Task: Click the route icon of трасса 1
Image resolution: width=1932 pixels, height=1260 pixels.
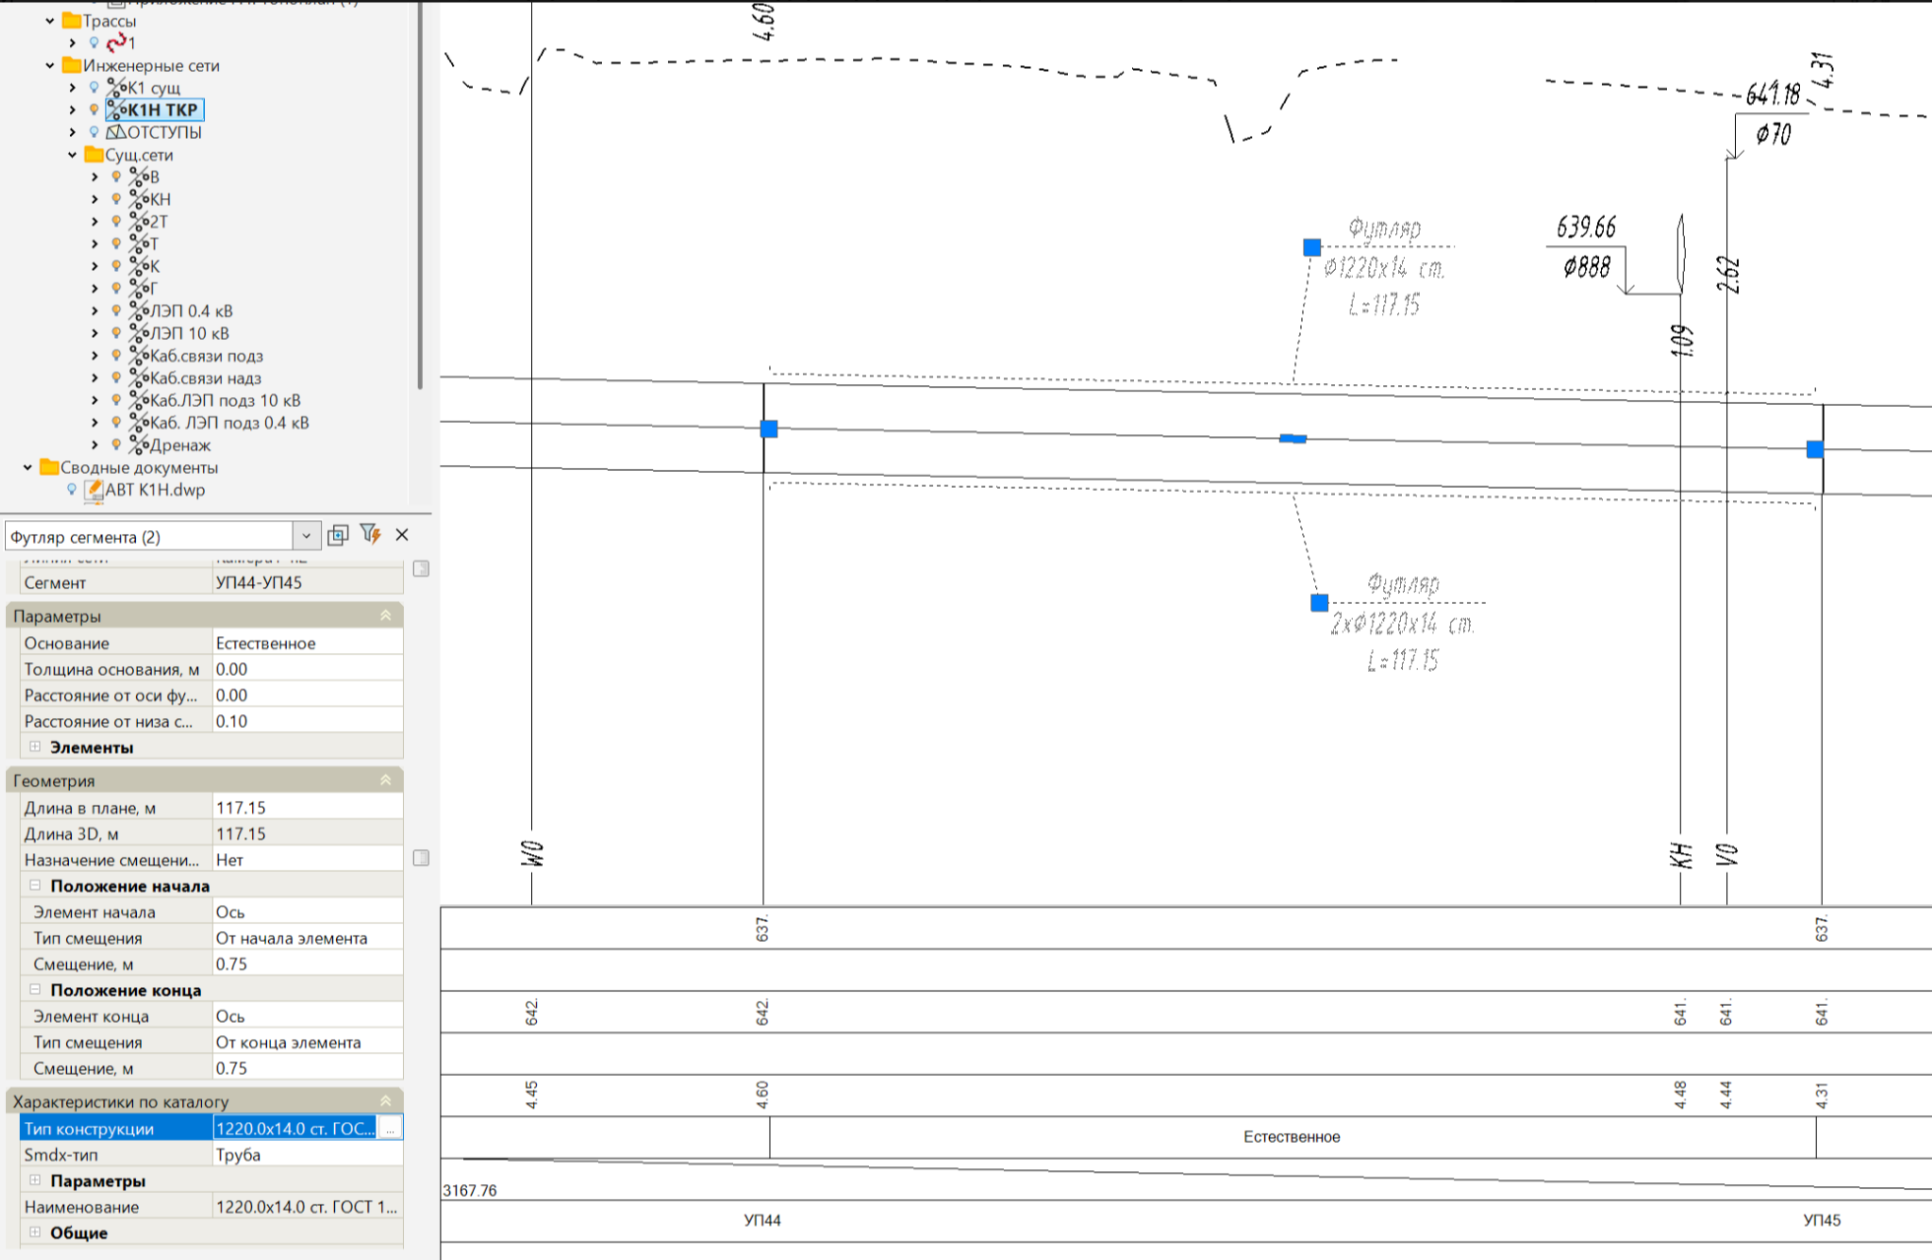Action: click(x=116, y=42)
